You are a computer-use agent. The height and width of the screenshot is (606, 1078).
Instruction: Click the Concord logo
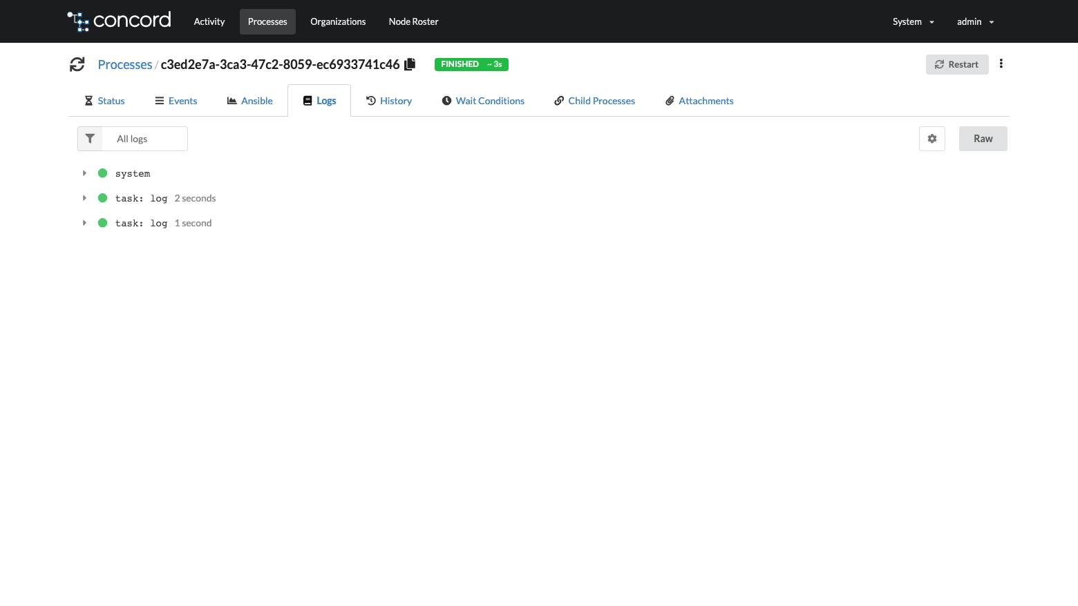(x=119, y=21)
